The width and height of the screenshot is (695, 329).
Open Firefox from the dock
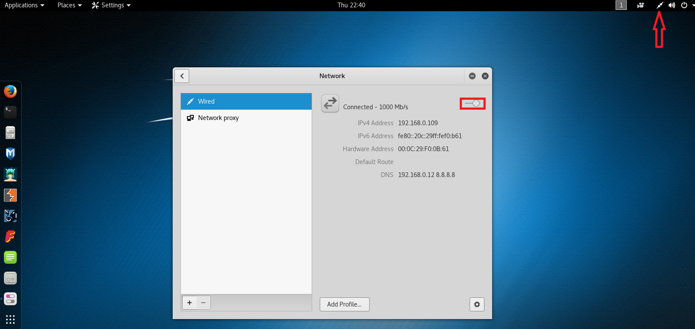click(x=10, y=92)
